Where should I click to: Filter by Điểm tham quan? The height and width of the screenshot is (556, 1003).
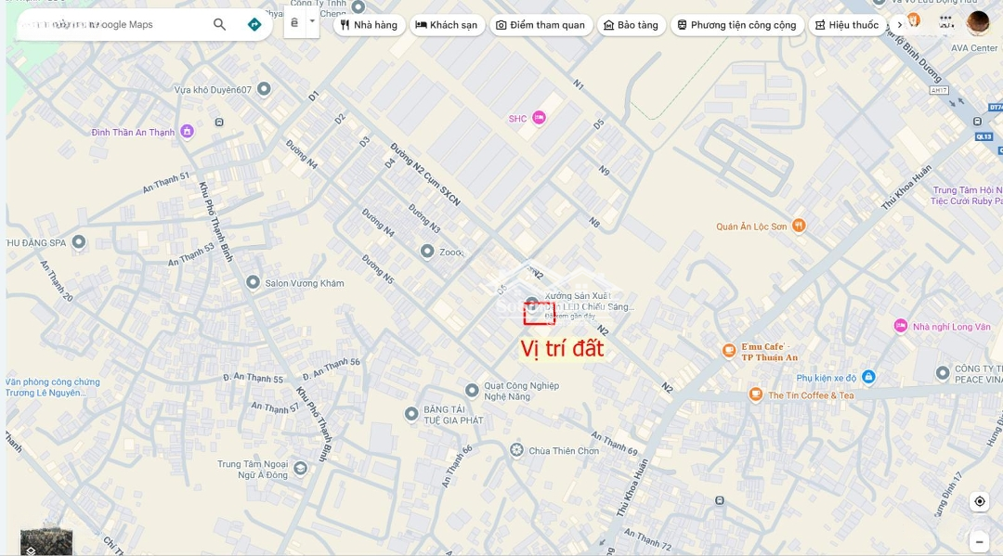(x=541, y=25)
